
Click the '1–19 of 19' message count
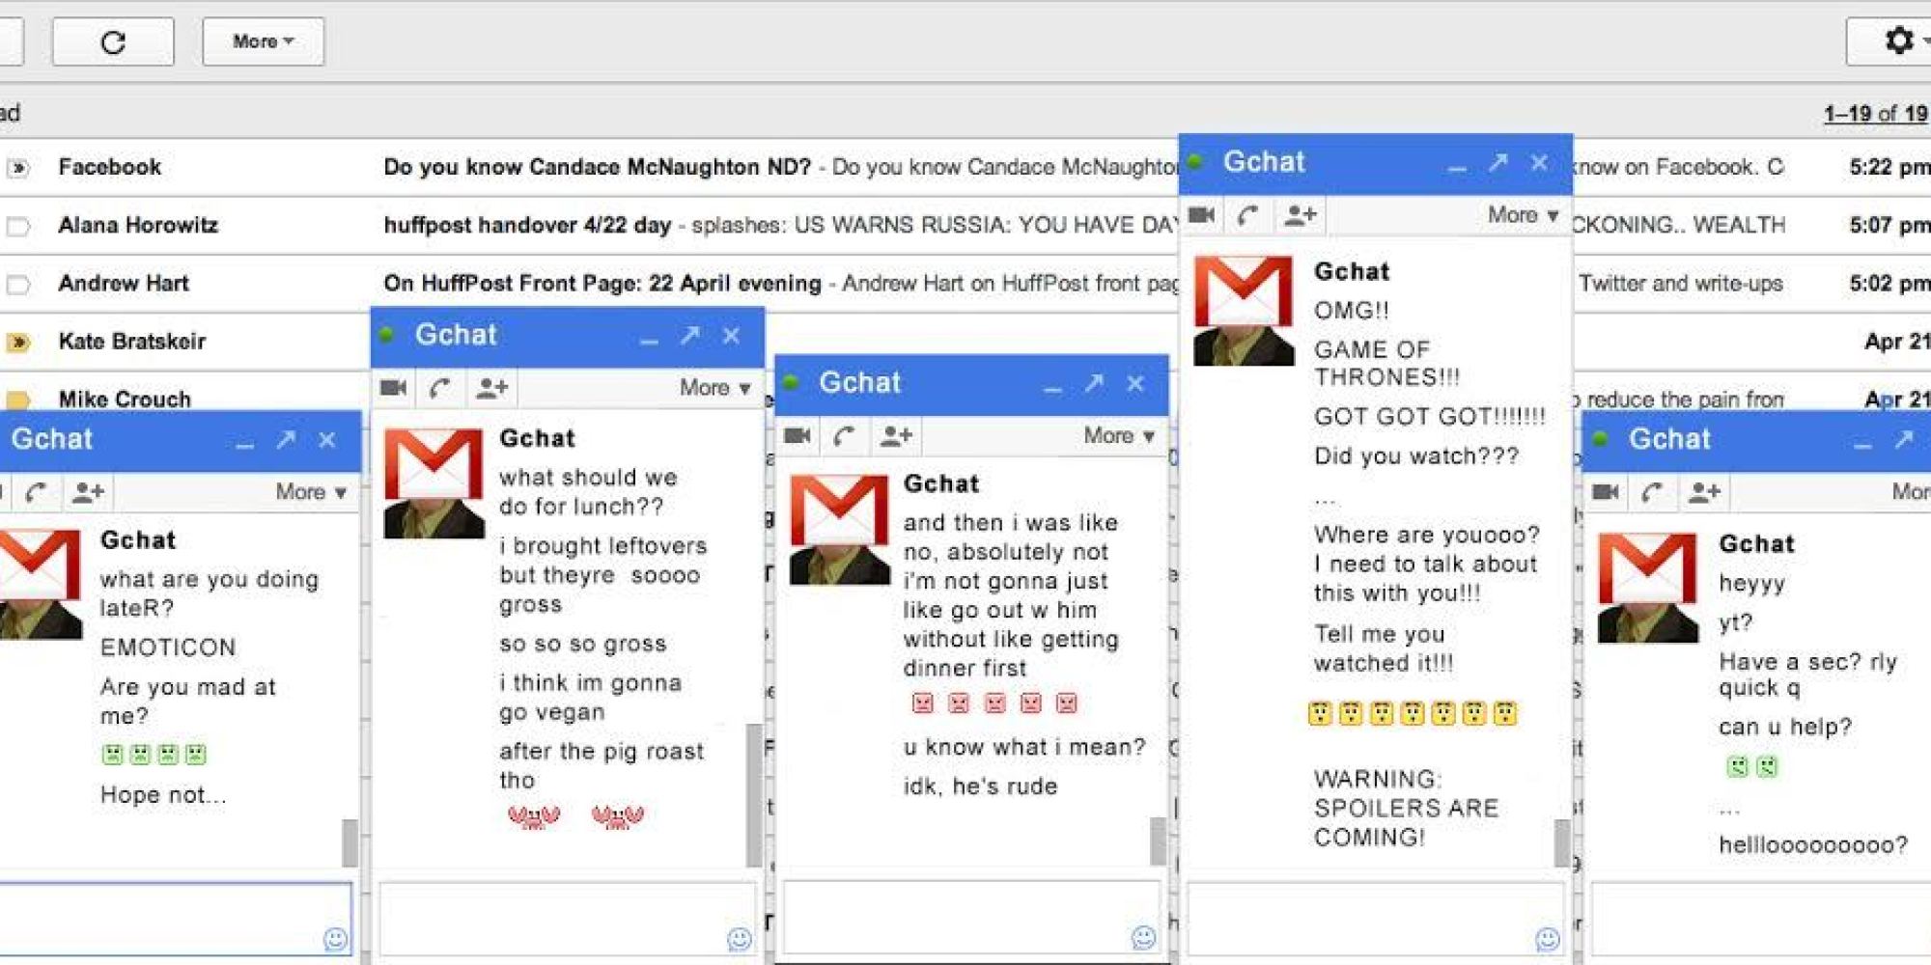pyautogui.click(x=1875, y=113)
